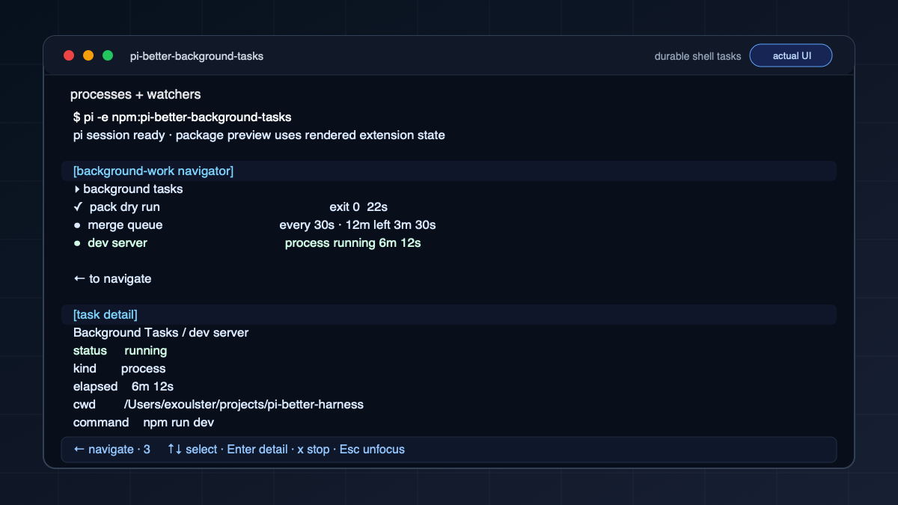This screenshot has height=505, width=898.
Task: Click the up-down arrows icon in the footer
Action: (x=174, y=450)
